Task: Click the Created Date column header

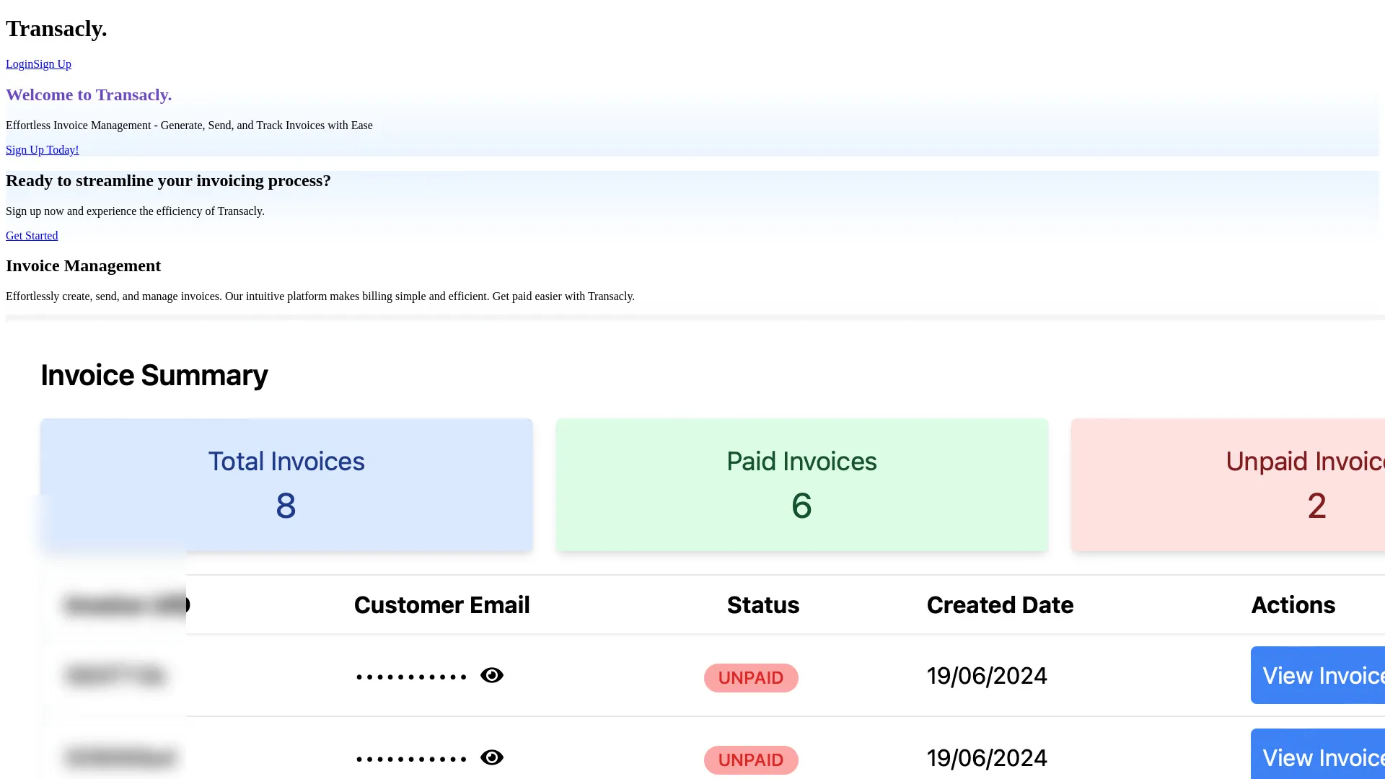Action: [x=1000, y=604]
